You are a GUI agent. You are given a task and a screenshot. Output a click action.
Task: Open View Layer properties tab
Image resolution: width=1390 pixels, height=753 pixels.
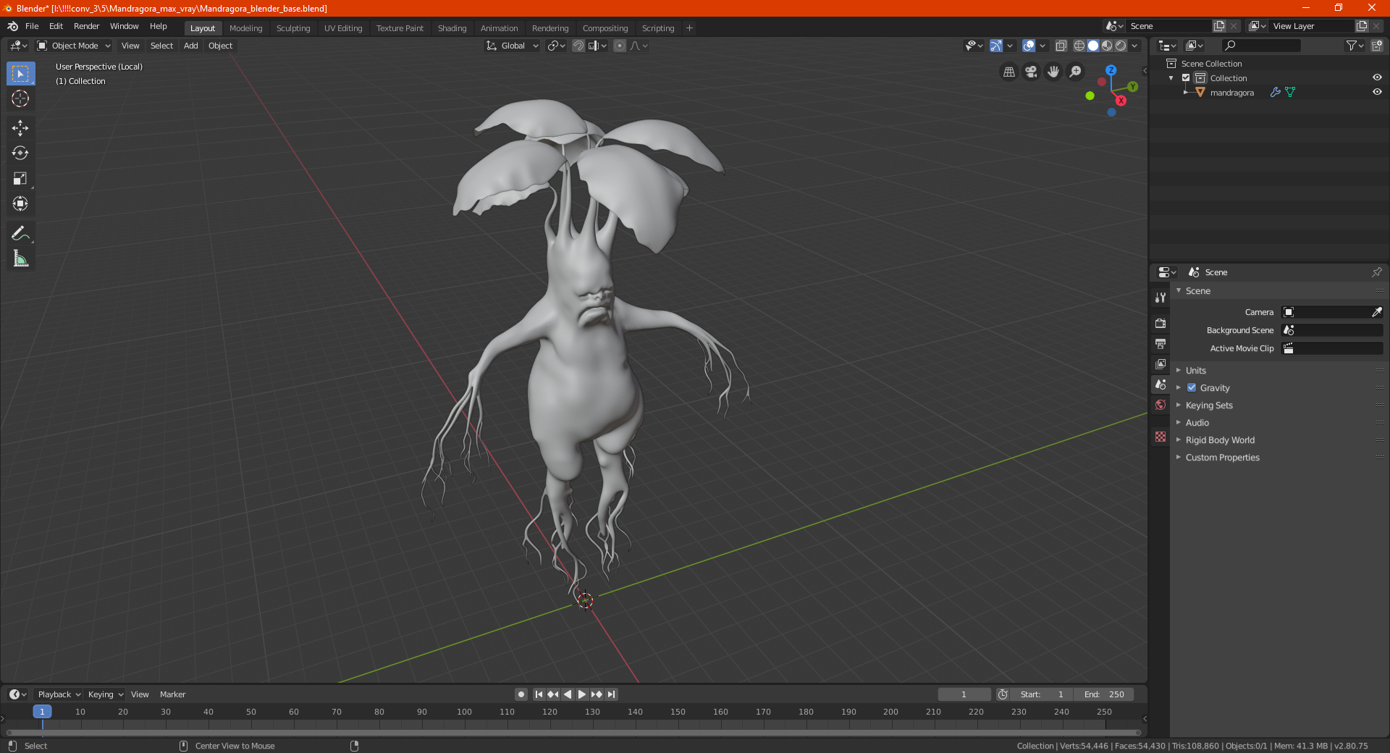[x=1161, y=363]
